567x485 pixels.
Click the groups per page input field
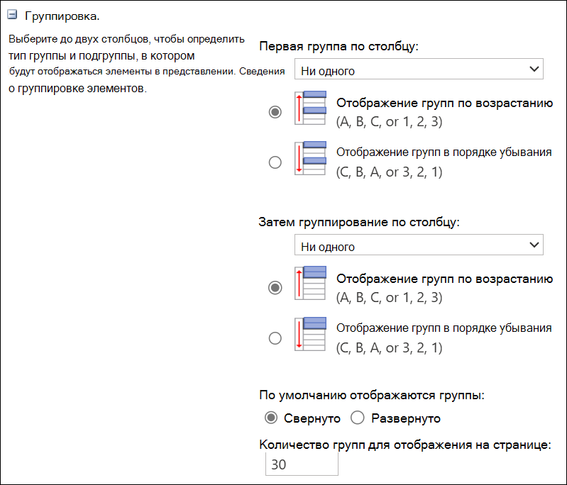[302, 464]
